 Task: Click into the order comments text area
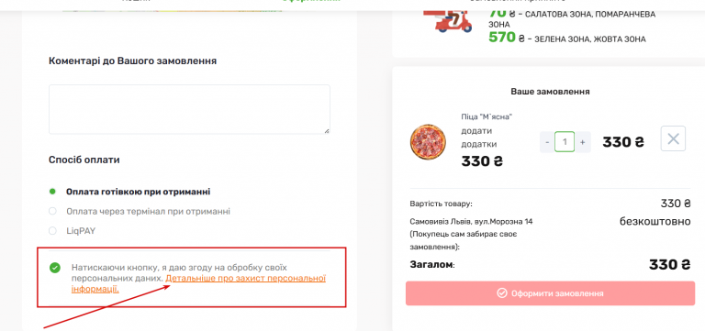pos(189,109)
